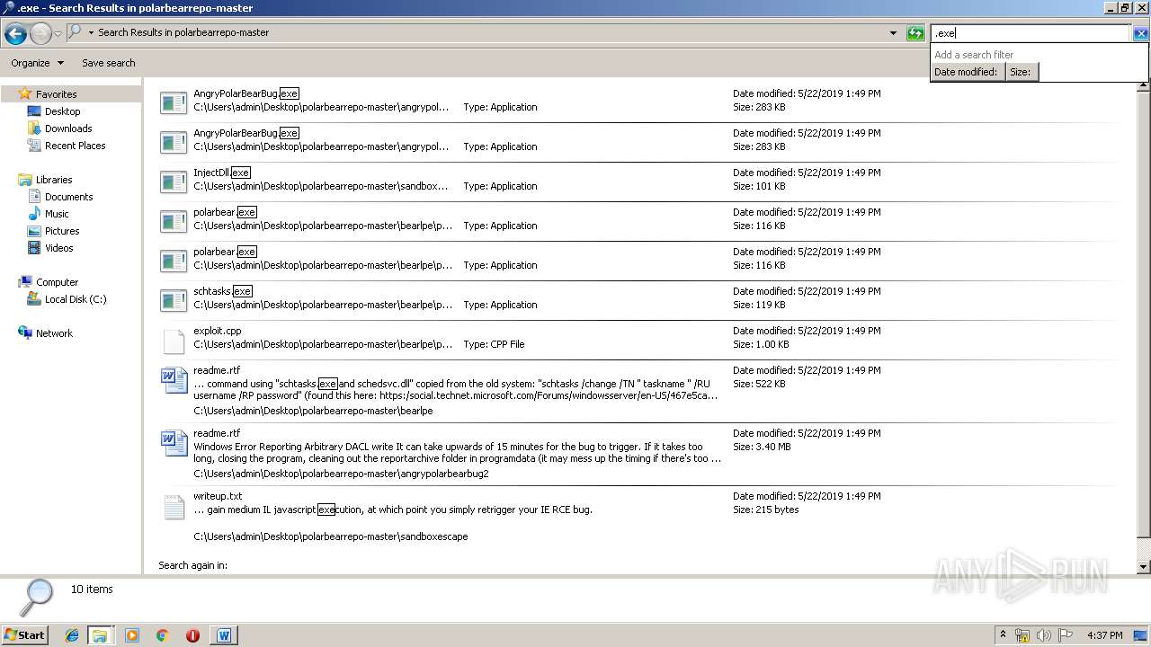Click the Favorites star icon

pyautogui.click(x=25, y=93)
